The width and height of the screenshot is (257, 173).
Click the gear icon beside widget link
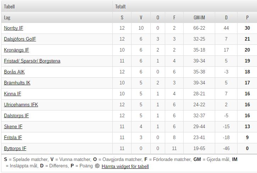pyautogui.click(x=97, y=166)
